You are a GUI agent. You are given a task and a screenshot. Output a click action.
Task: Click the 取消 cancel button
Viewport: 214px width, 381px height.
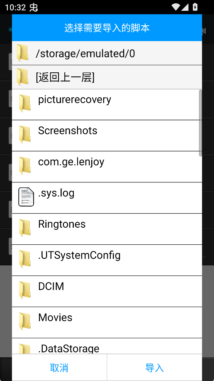(x=59, y=368)
